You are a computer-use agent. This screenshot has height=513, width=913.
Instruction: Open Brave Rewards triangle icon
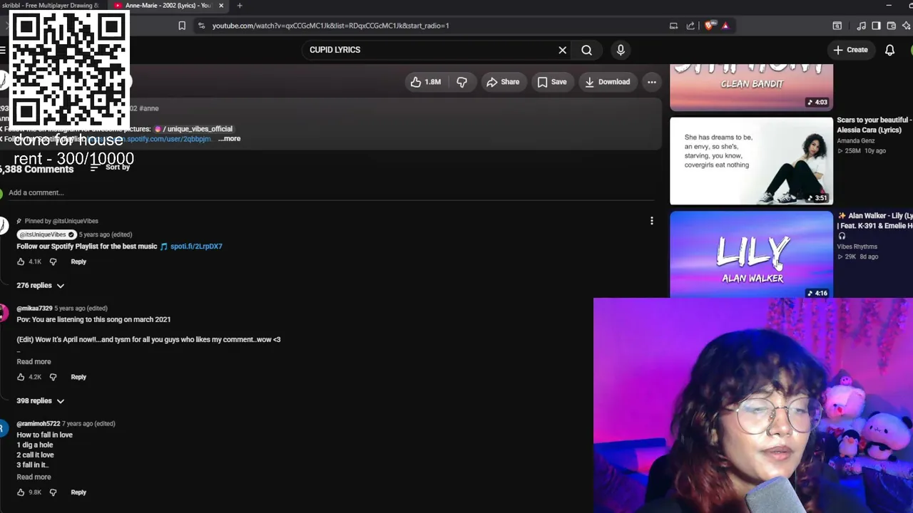pos(725,26)
